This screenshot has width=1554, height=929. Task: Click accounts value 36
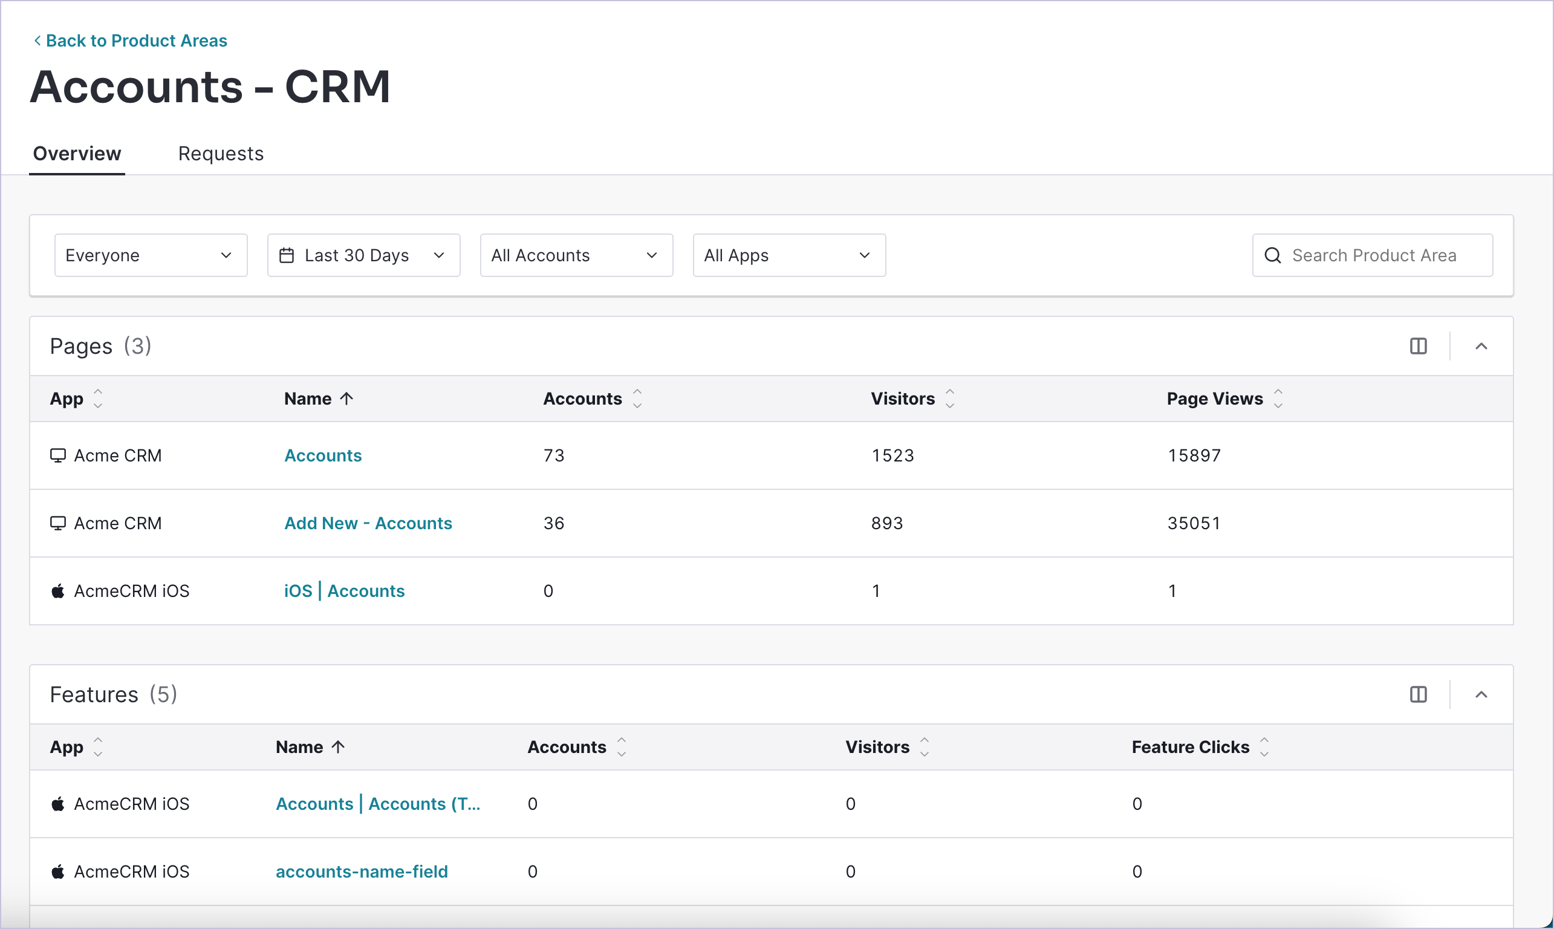[554, 523]
